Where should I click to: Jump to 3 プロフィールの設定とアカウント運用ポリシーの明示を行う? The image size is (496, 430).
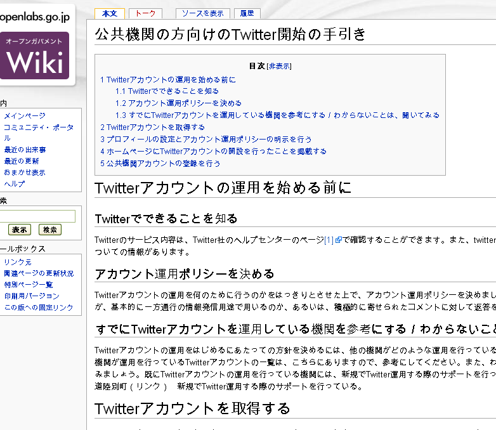coord(206,140)
